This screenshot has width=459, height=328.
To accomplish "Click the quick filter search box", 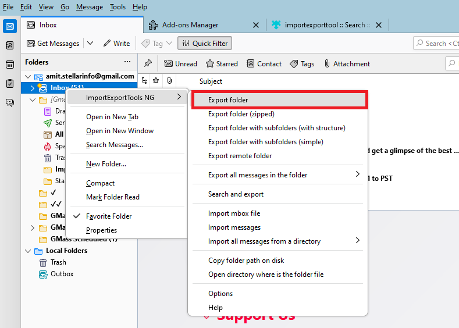I will [x=452, y=63].
